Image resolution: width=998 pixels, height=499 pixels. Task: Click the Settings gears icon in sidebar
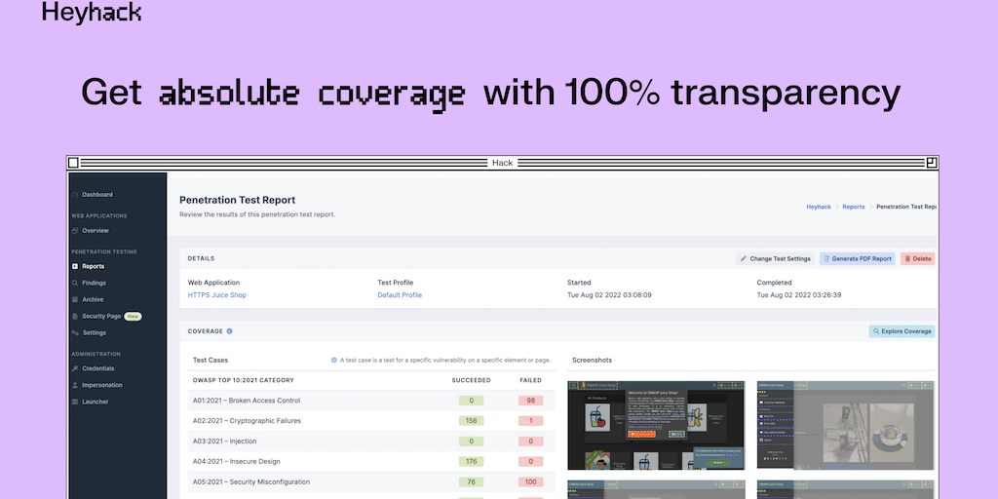[75, 332]
